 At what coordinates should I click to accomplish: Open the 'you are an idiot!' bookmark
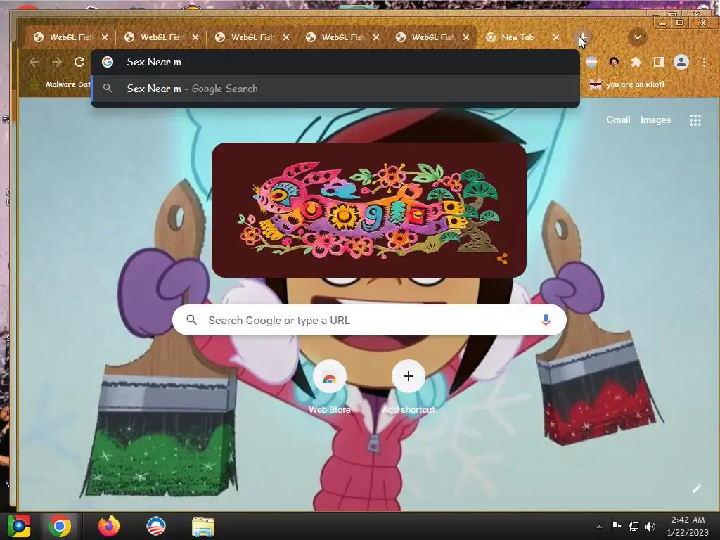(627, 84)
